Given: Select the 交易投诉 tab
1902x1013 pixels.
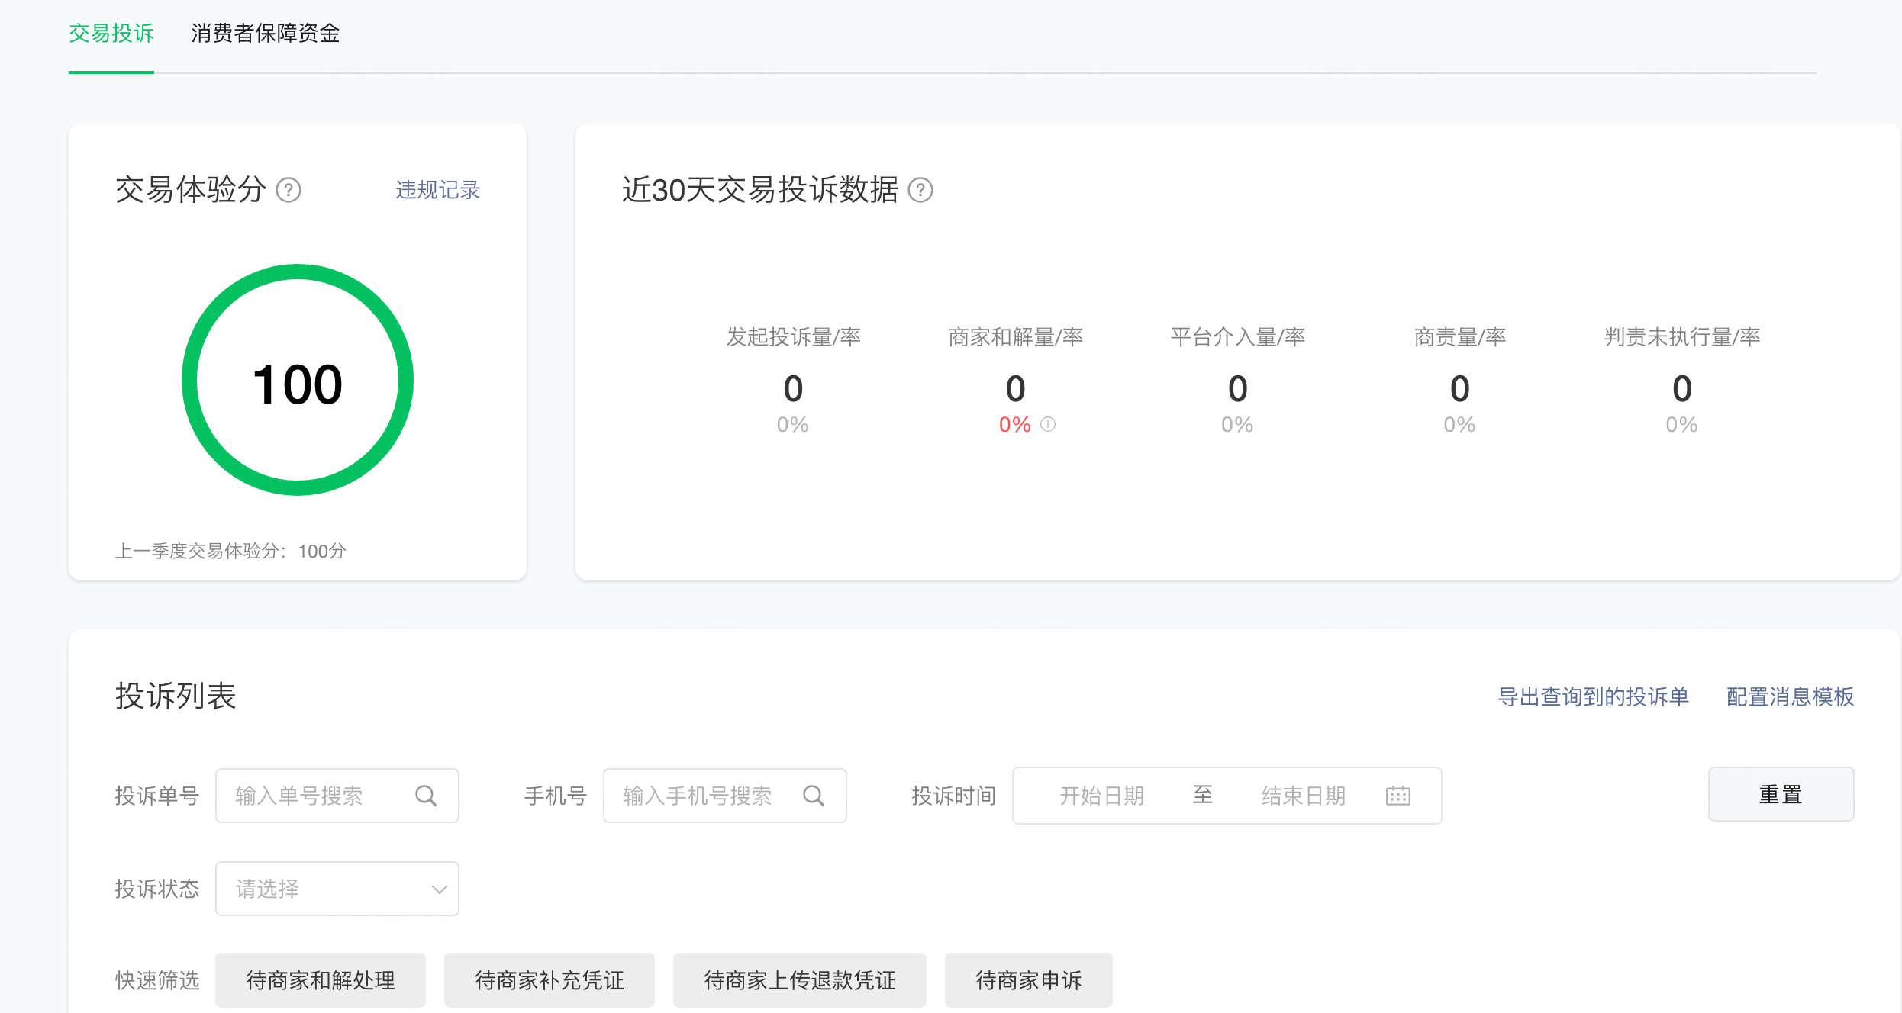Looking at the screenshot, I should [x=111, y=34].
